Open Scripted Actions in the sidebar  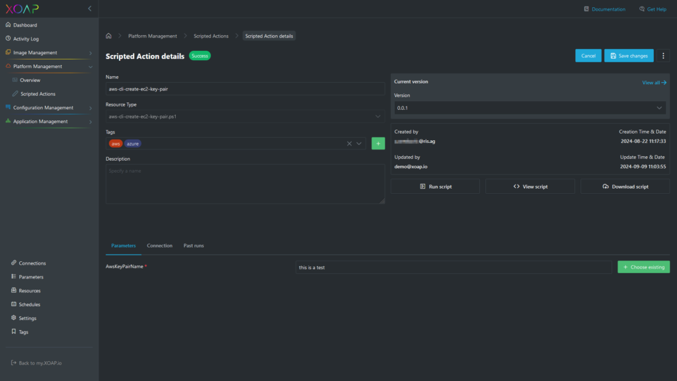(x=38, y=94)
